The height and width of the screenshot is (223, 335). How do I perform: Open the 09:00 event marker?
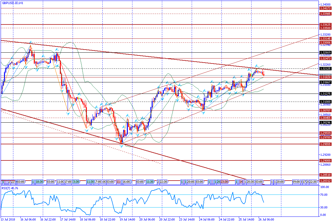pyautogui.click(x=296, y=182)
